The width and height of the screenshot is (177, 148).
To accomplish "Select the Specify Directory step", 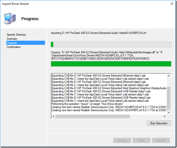I will 17,35.
